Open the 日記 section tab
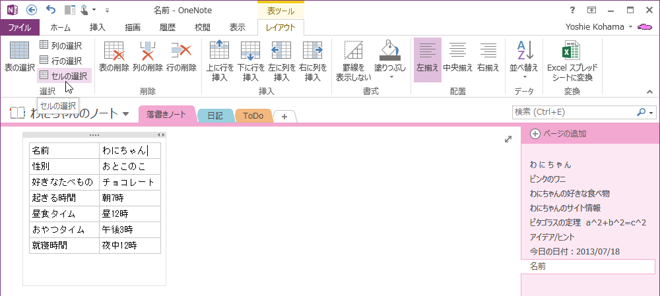The height and width of the screenshot is (296, 660). [215, 115]
